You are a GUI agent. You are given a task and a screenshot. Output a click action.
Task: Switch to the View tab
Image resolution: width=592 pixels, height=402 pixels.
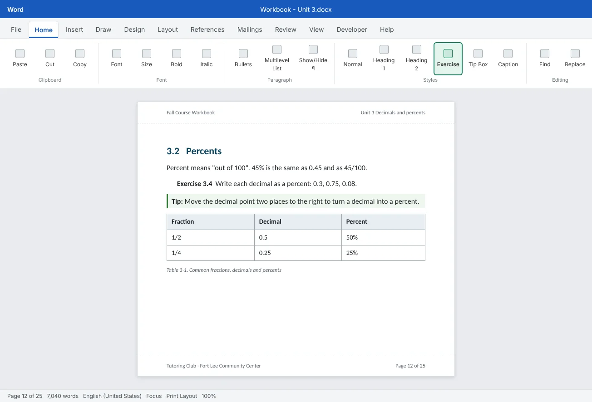pos(316,29)
